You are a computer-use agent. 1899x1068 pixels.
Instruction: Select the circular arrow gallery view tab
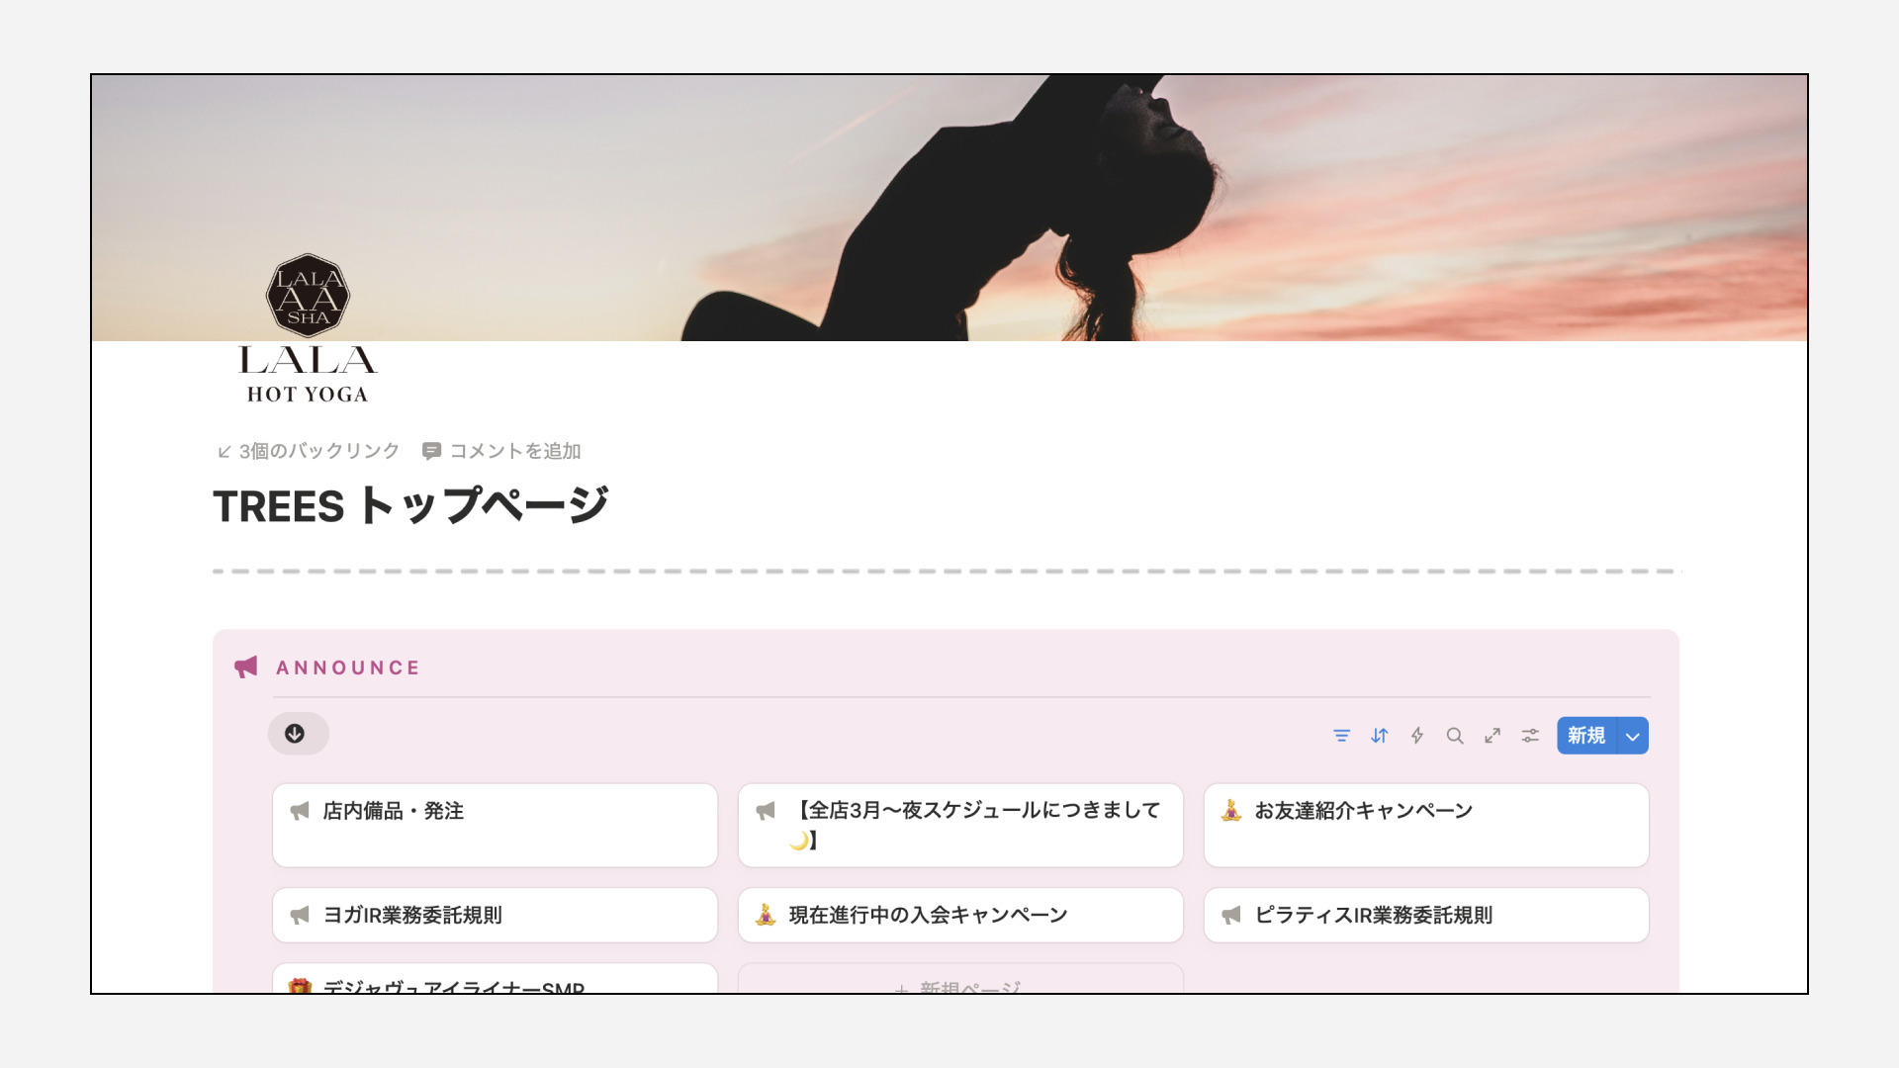pyautogui.click(x=298, y=734)
